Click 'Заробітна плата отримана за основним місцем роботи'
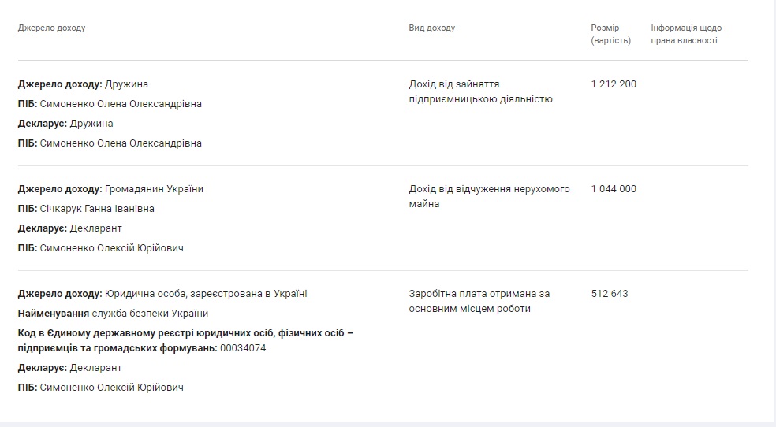Screen dimensions: 776x427 (479, 301)
